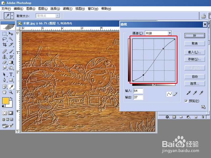
Task: Open the 视图(V) menu
Action: (80, 9)
